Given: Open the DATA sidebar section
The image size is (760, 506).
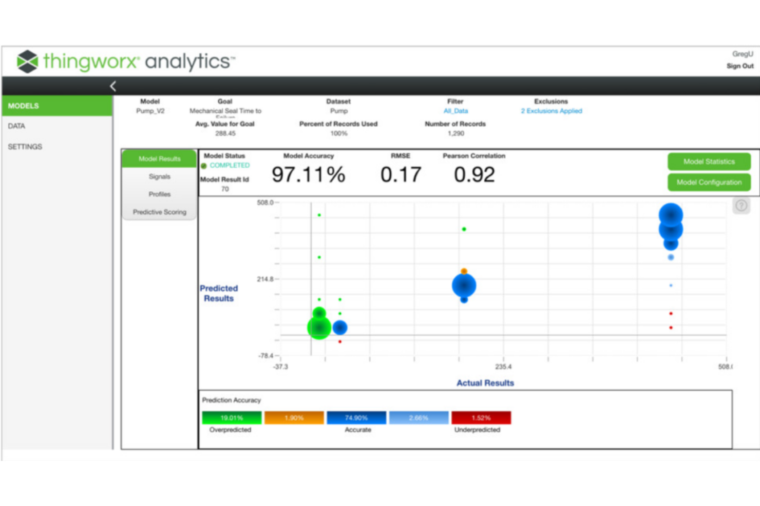Looking at the screenshot, I should [57, 126].
